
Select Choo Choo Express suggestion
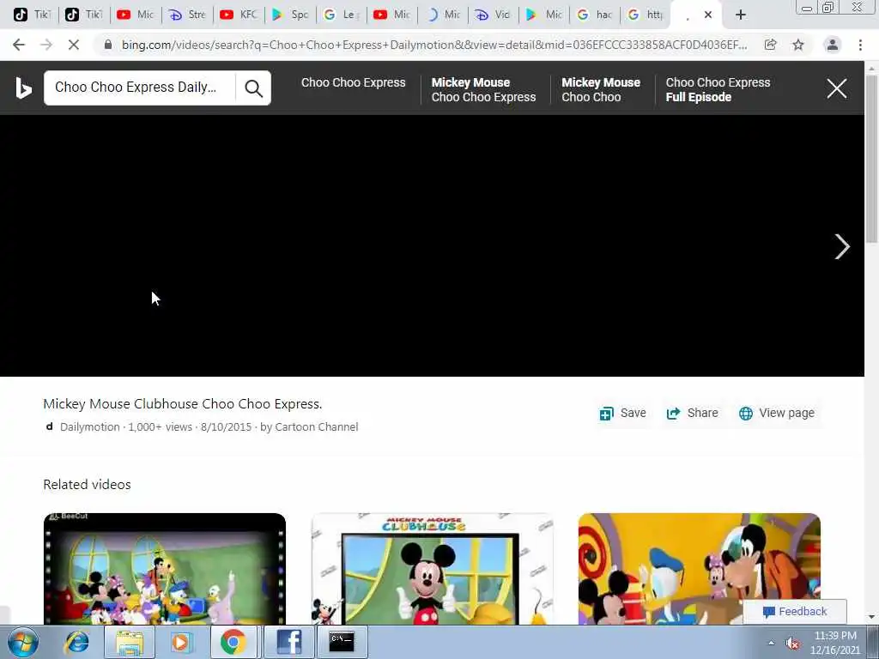pos(353,82)
